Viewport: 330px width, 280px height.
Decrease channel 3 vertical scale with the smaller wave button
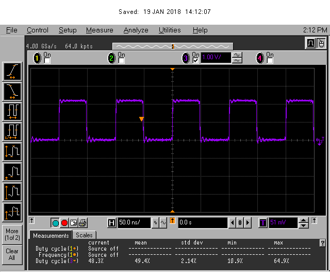point(237,61)
